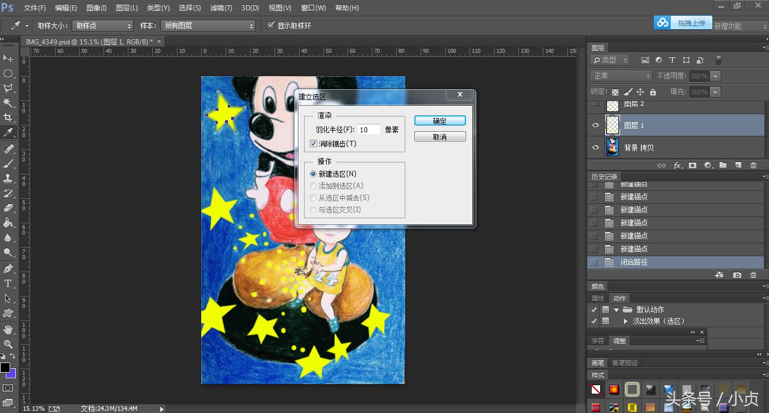Click the 取消 button in the dialog
Image resolution: width=769 pixels, height=413 pixels.
pyautogui.click(x=439, y=136)
